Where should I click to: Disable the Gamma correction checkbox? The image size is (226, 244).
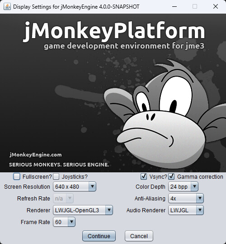(171, 176)
